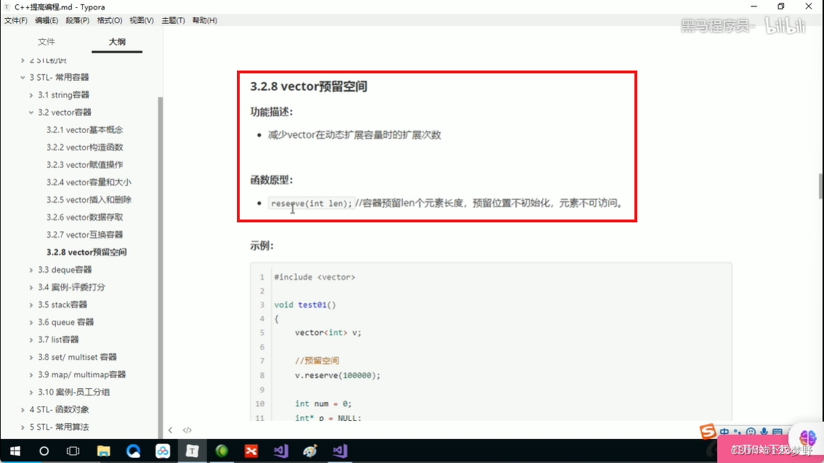Open source code mode in Typora
The width and height of the screenshot is (824, 463).
[187, 430]
